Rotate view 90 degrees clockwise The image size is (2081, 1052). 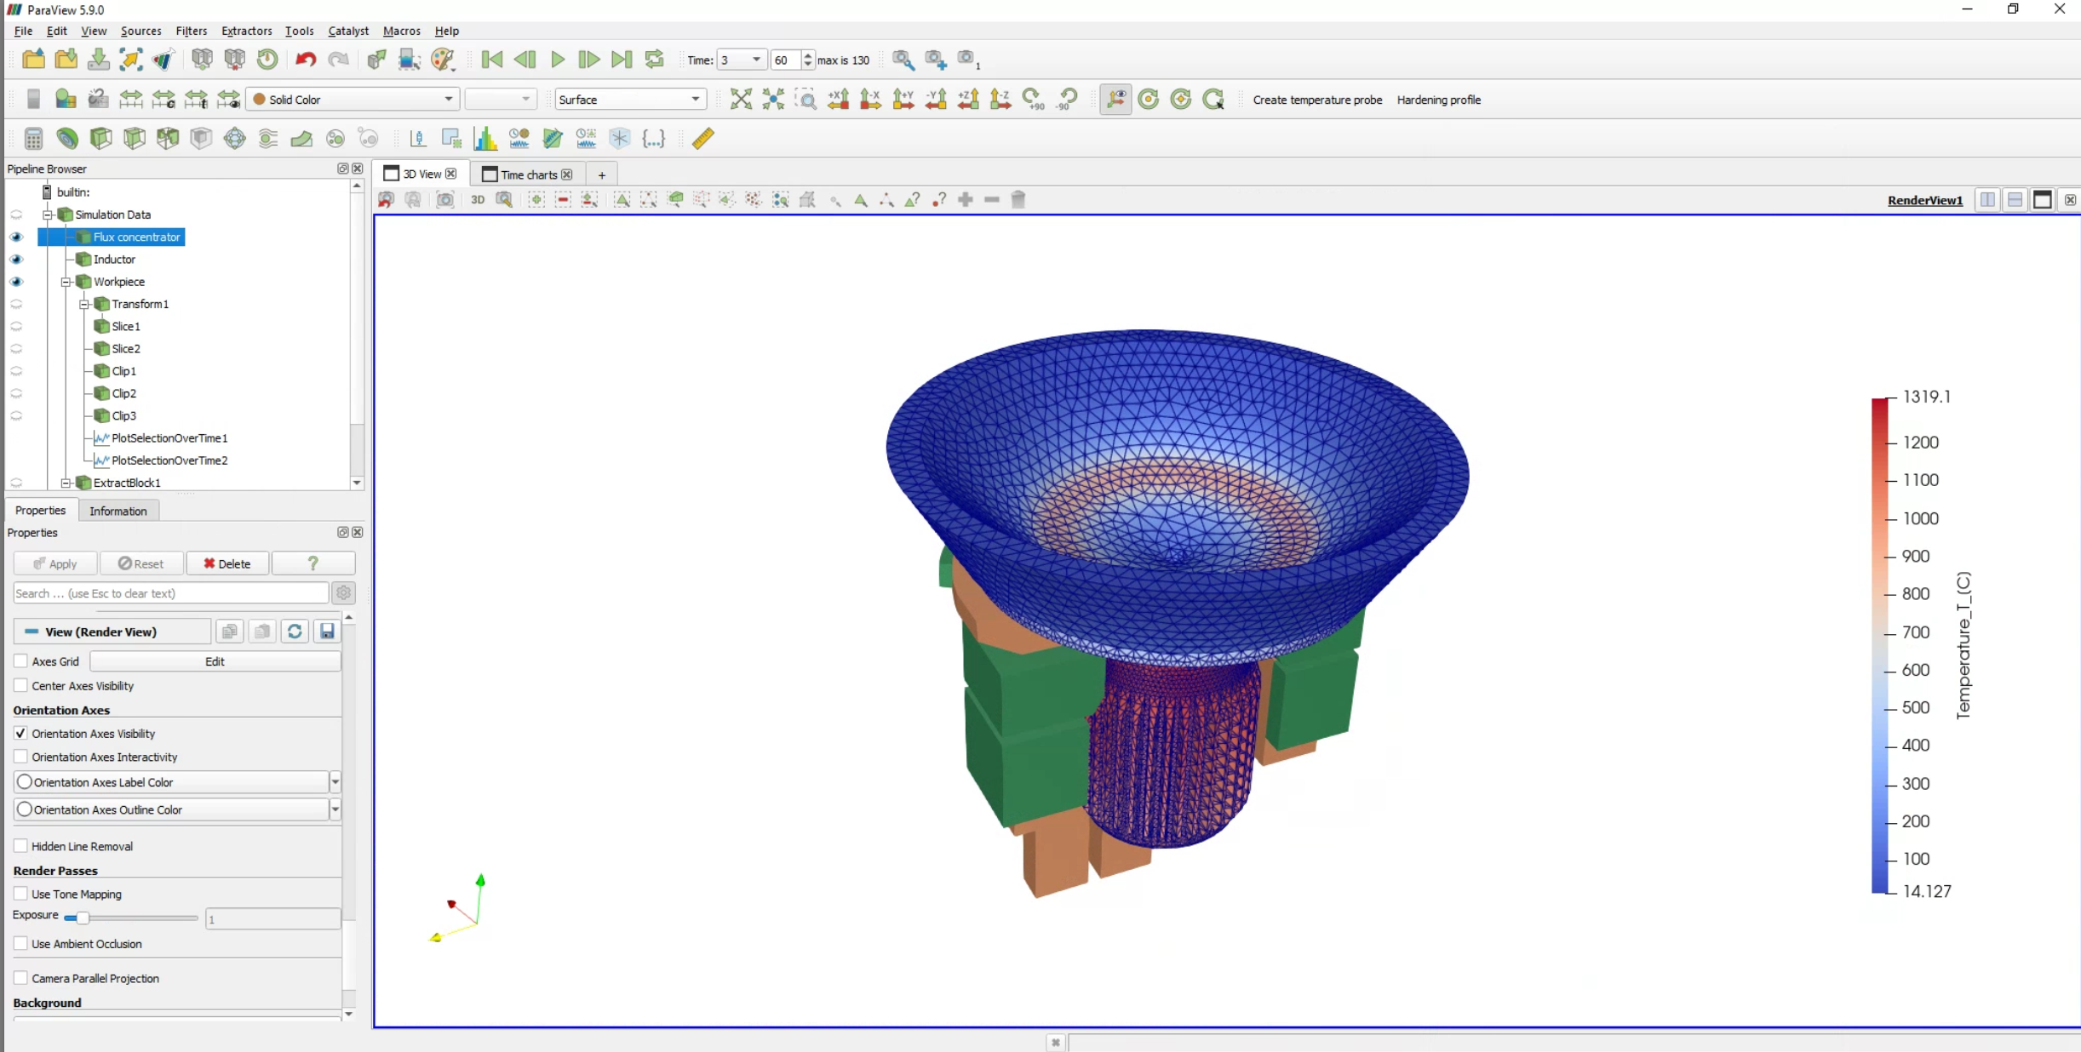point(1033,100)
